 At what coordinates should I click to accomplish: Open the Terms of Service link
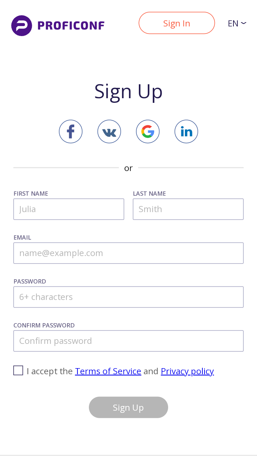[x=108, y=371]
